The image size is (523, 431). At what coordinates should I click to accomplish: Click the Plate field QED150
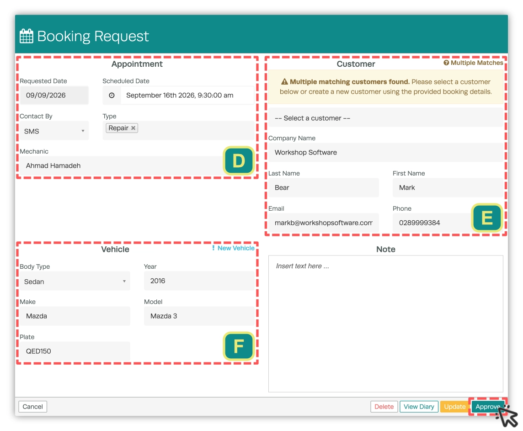(75, 351)
